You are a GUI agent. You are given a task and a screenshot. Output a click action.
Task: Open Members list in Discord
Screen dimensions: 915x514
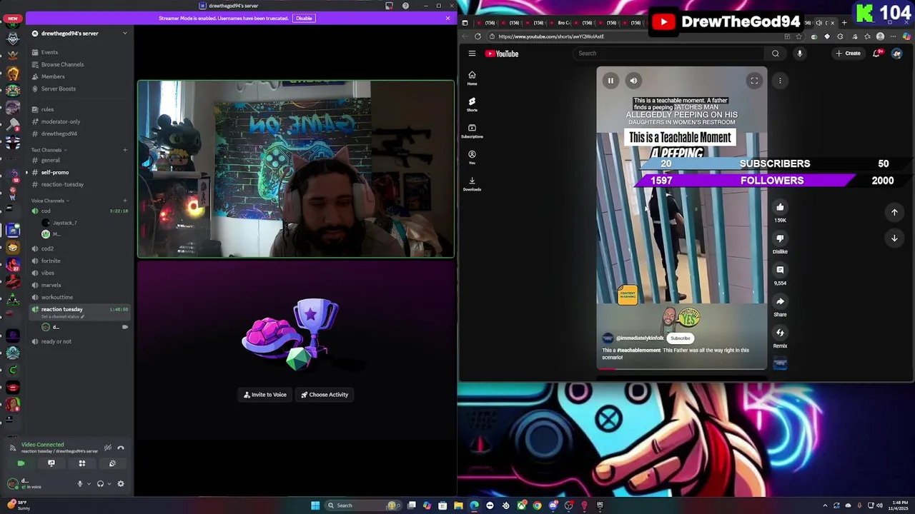point(53,76)
